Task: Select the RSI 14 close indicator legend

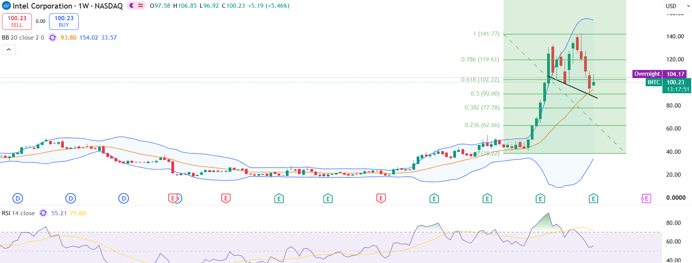Action: 18,213
